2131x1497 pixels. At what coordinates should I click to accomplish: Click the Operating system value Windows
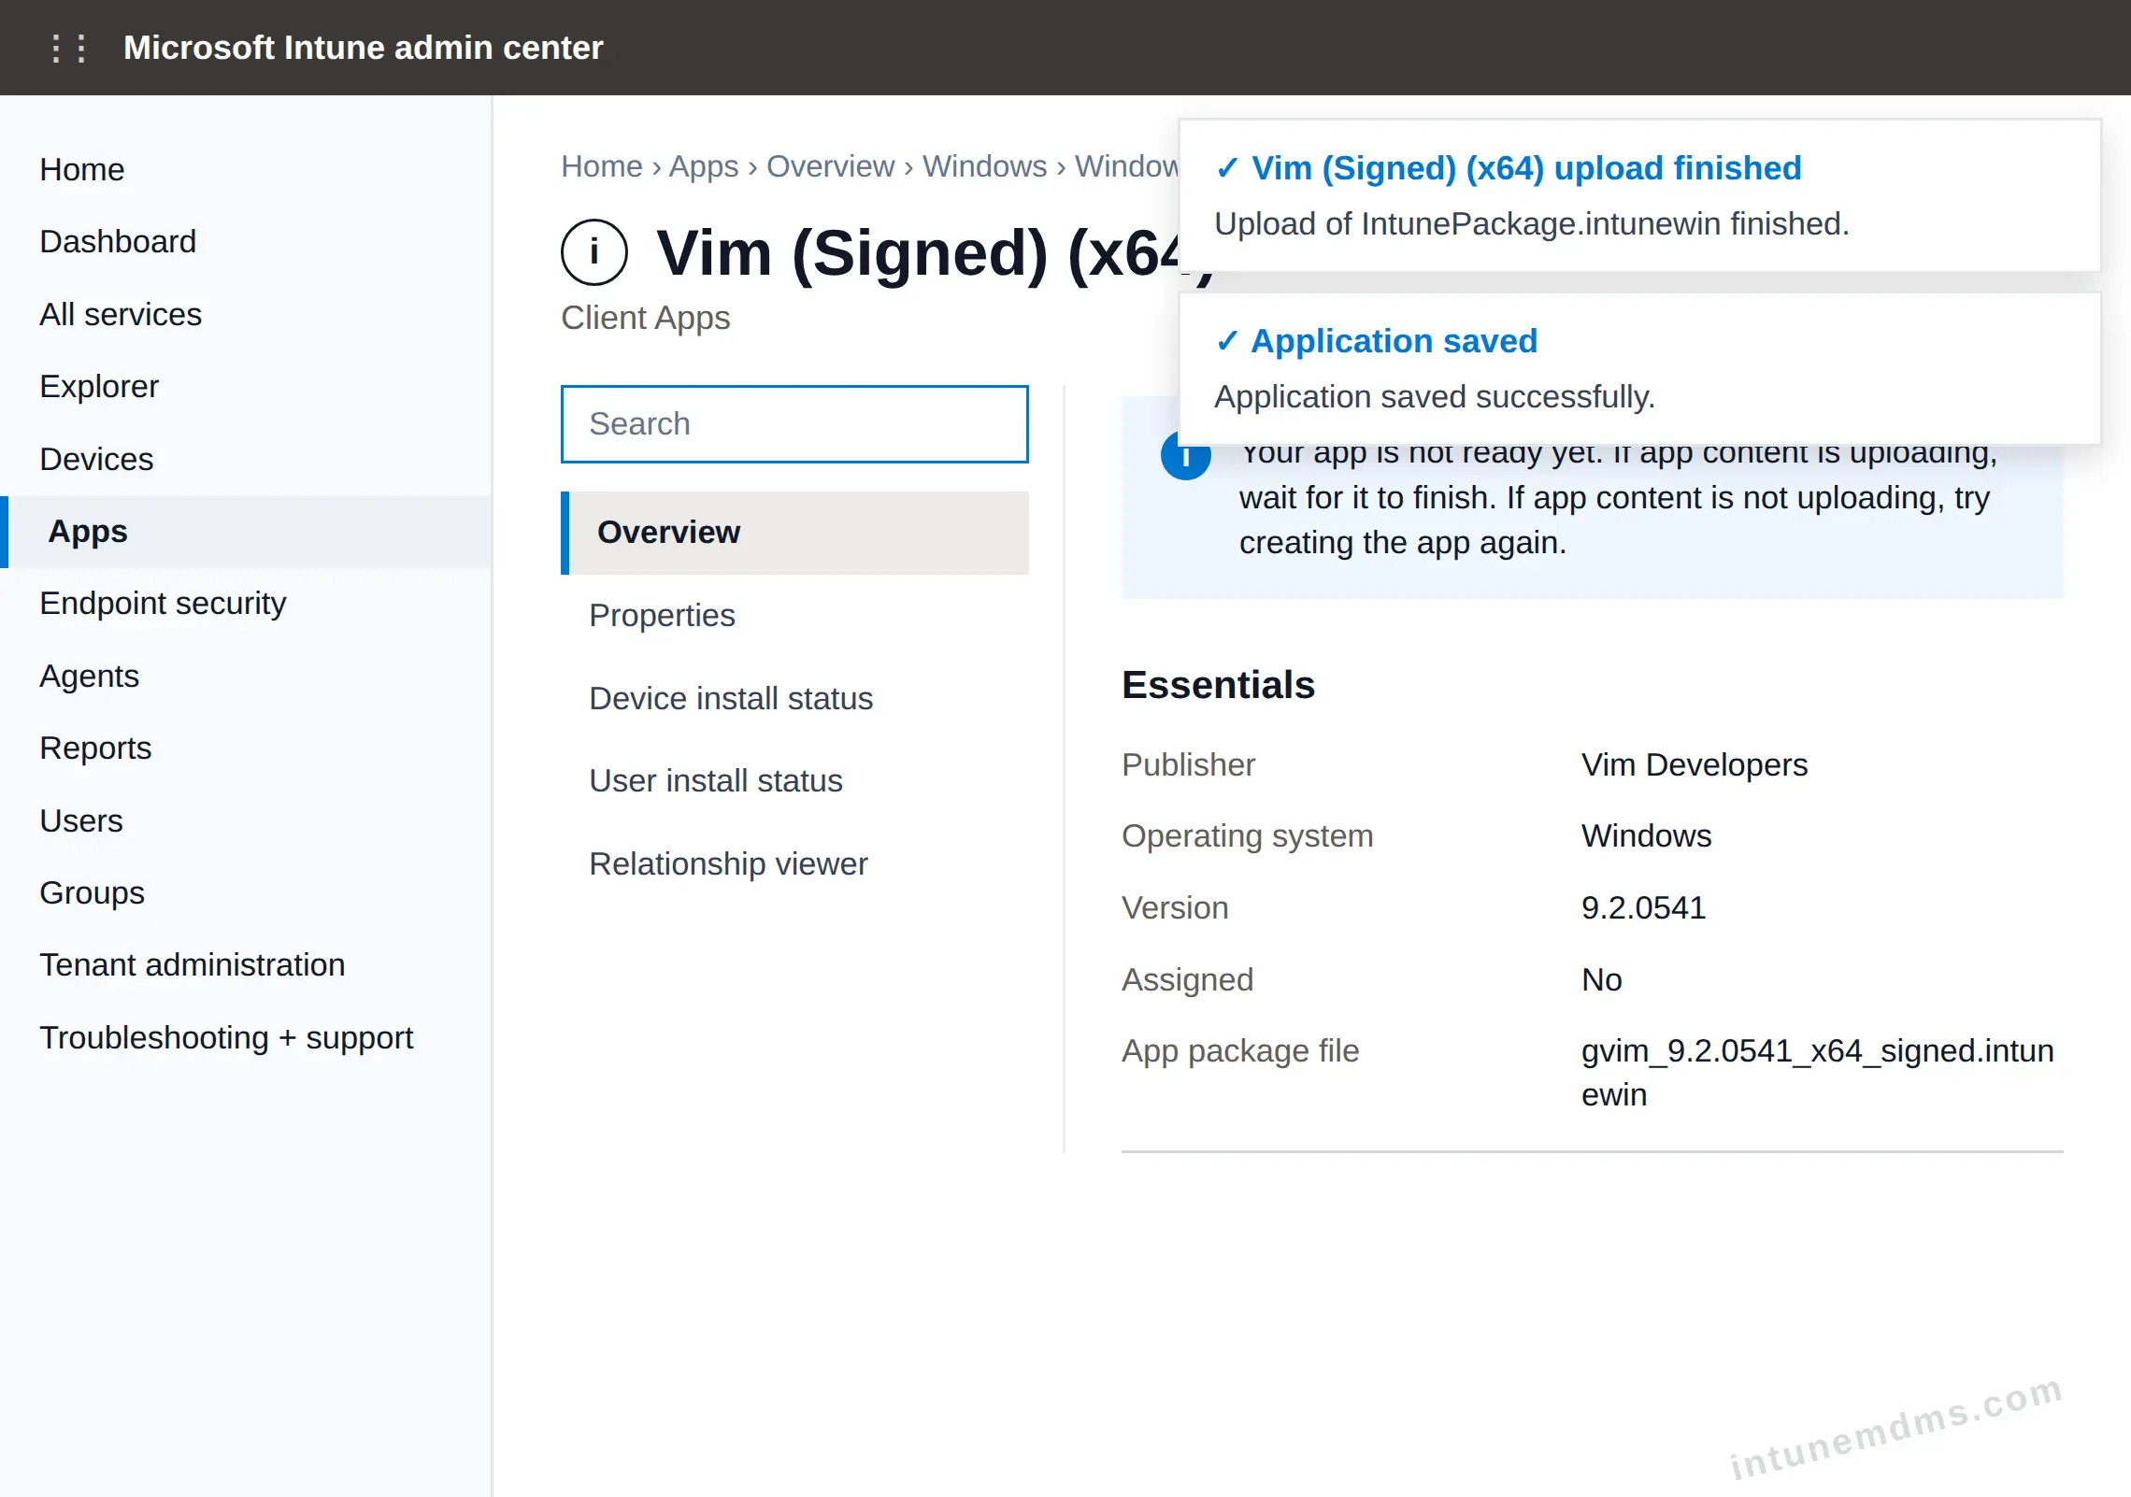click(1646, 835)
